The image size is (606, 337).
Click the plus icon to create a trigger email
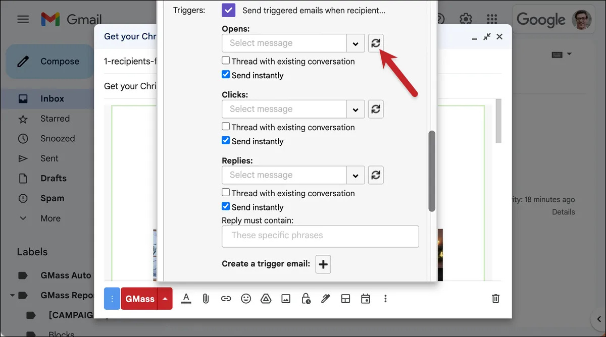click(323, 264)
